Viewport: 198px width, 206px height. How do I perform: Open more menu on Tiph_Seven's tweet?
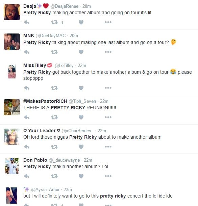(108, 117)
